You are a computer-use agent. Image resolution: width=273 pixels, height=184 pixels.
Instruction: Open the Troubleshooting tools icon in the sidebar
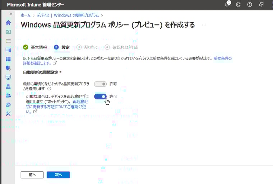(8, 114)
